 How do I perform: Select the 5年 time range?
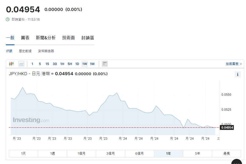(x=197, y=154)
